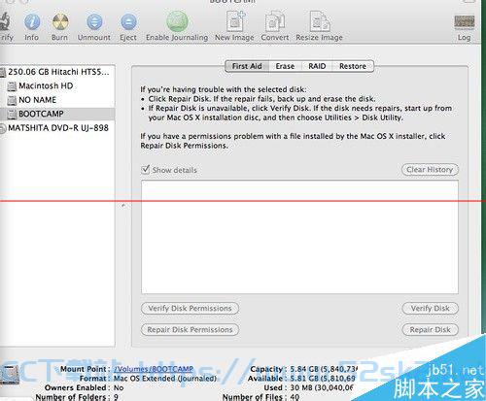486x401 pixels.
Task: Select the BOOTCAMP volume
Action: point(57,114)
